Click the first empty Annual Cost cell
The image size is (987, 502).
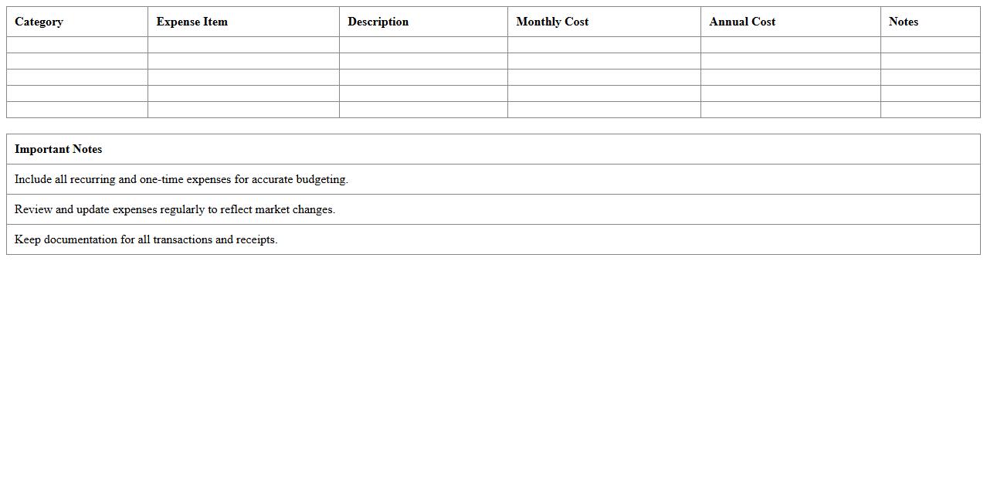[790, 45]
